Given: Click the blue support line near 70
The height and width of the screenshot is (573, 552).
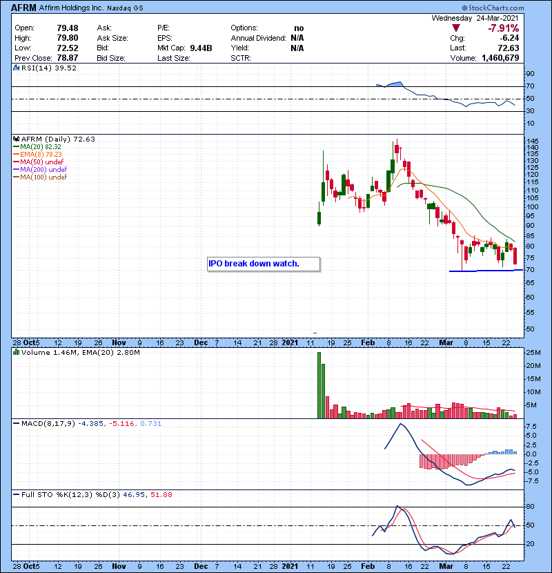Looking at the screenshot, I should [x=486, y=271].
